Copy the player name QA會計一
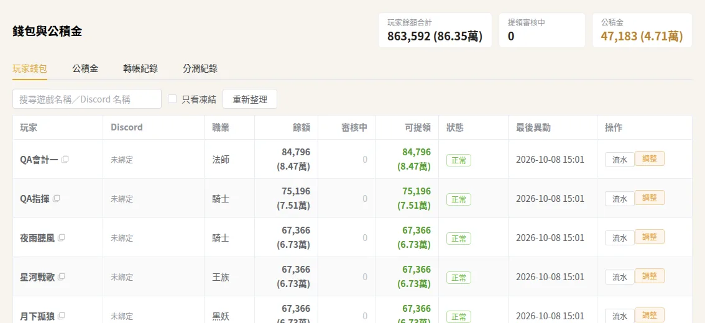Viewport: 705px width, 323px height. [x=65, y=159]
